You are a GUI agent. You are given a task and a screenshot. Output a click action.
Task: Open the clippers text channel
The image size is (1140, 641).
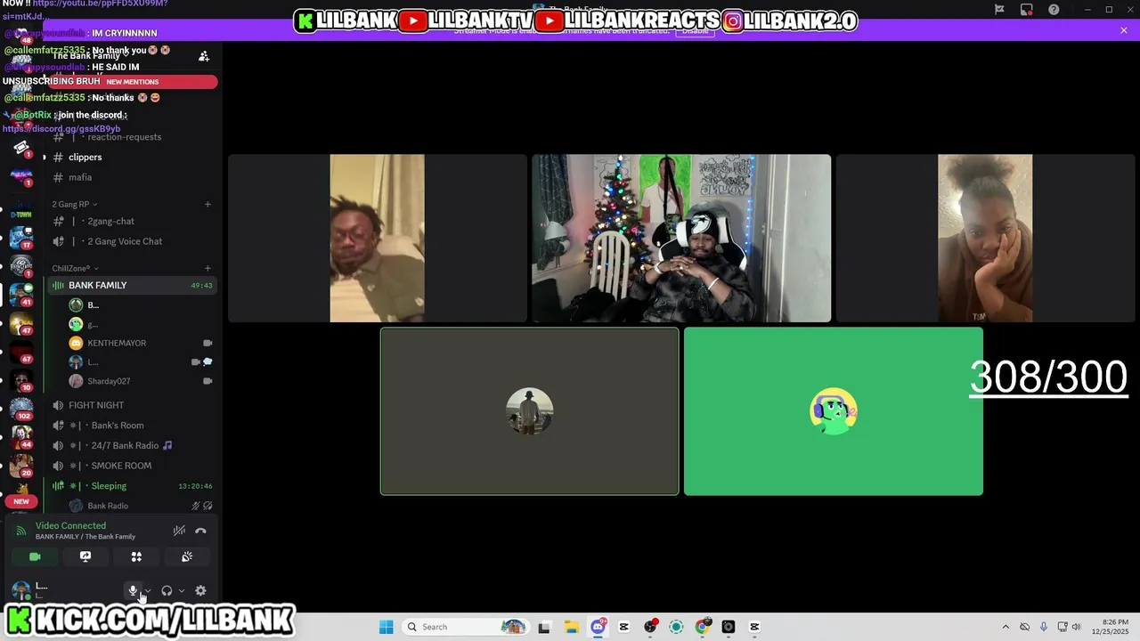tap(132, 157)
